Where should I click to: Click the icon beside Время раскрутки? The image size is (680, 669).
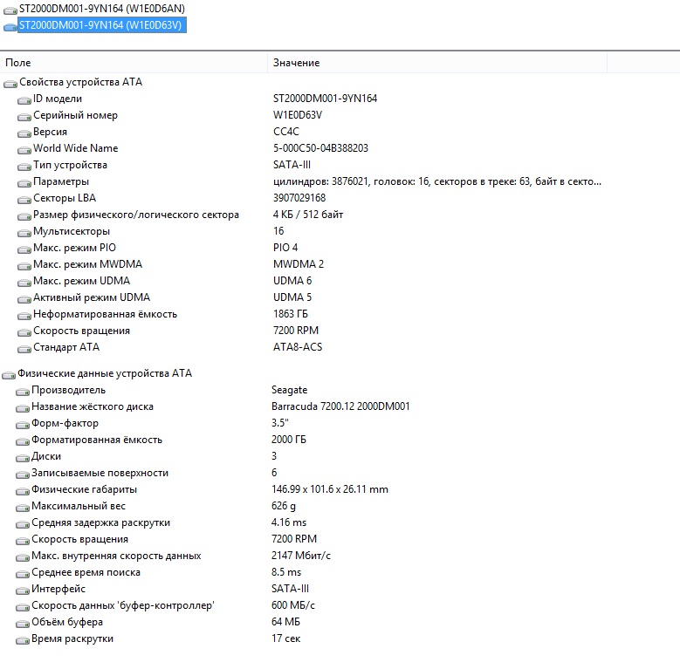[23, 640]
